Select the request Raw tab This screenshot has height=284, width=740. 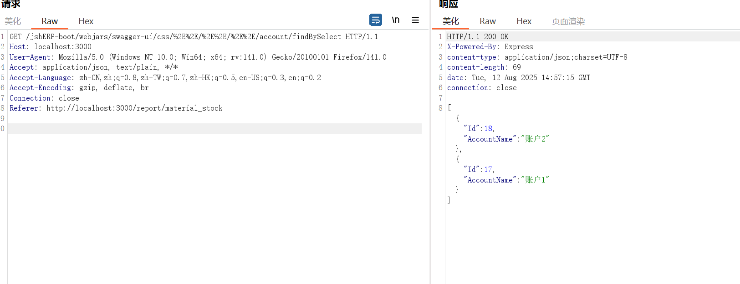point(50,21)
